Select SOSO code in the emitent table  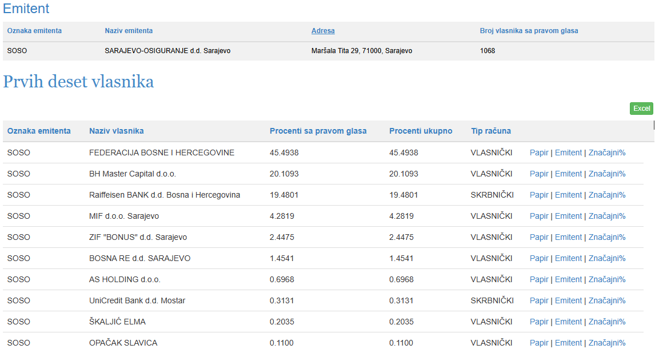(17, 51)
